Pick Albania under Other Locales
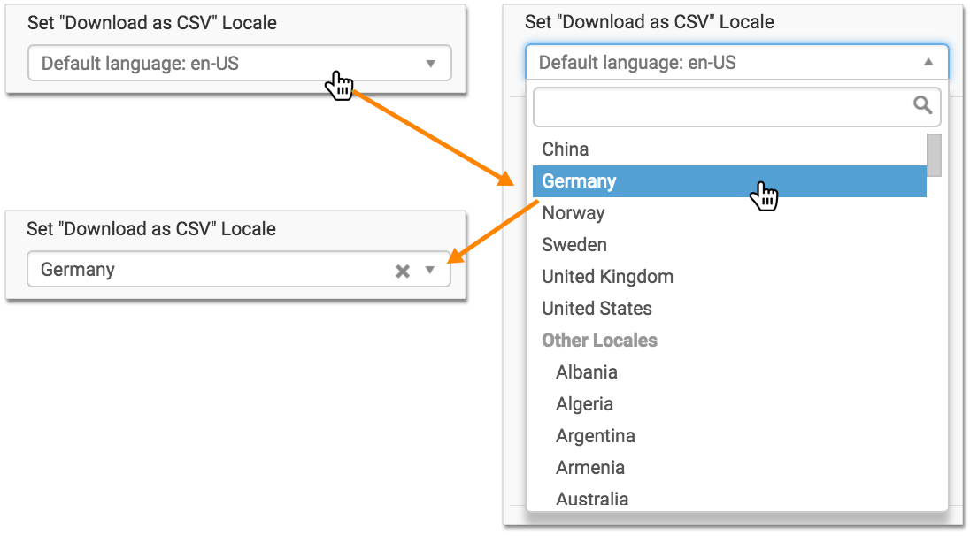The width and height of the screenshot is (970, 536). [586, 372]
